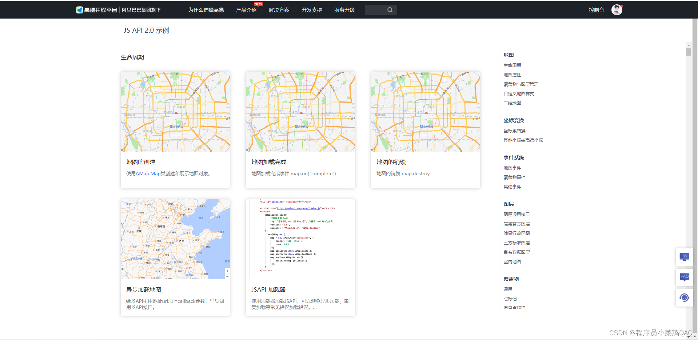Open the 地图的创建 example thumbnail
Screen dimensions: 698x340
pyautogui.click(x=175, y=112)
